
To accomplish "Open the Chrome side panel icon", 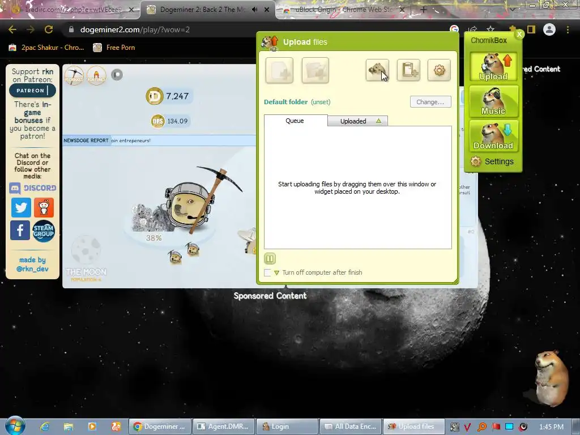I will point(531,29).
